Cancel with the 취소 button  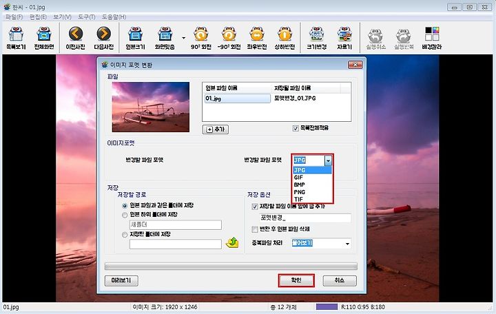click(340, 280)
